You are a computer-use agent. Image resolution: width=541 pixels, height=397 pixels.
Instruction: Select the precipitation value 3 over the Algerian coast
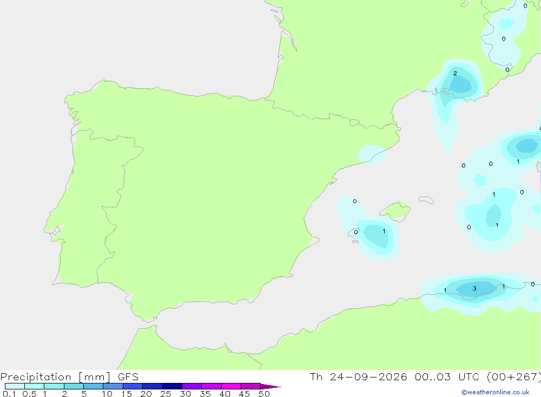point(474,289)
